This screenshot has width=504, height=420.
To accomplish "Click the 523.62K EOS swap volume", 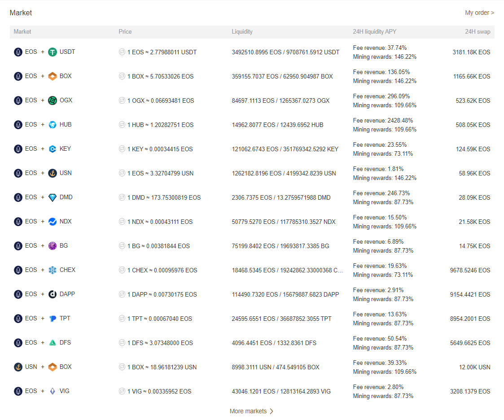I will 473,101.
